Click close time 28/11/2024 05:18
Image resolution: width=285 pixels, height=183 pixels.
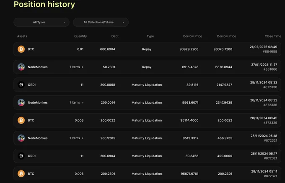pyautogui.click(x=264, y=136)
